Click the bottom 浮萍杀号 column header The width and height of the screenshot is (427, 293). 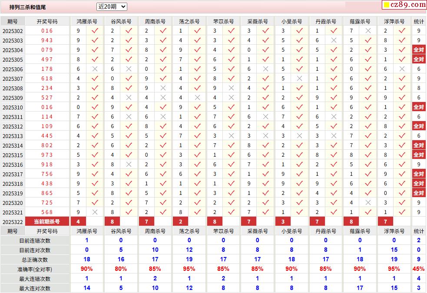(x=394, y=231)
